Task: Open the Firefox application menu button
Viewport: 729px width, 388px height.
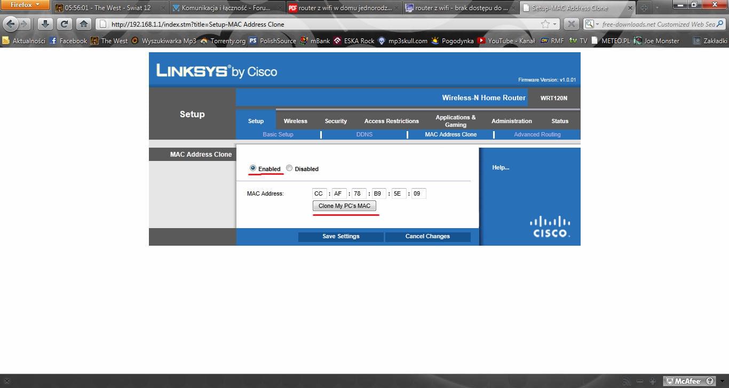Action: click(x=25, y=5)
